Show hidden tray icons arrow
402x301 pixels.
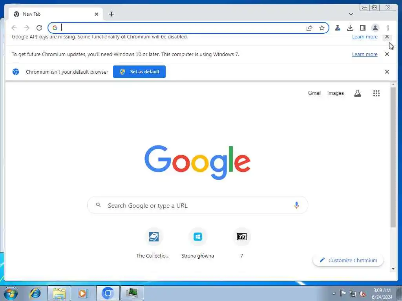point(334,294)
